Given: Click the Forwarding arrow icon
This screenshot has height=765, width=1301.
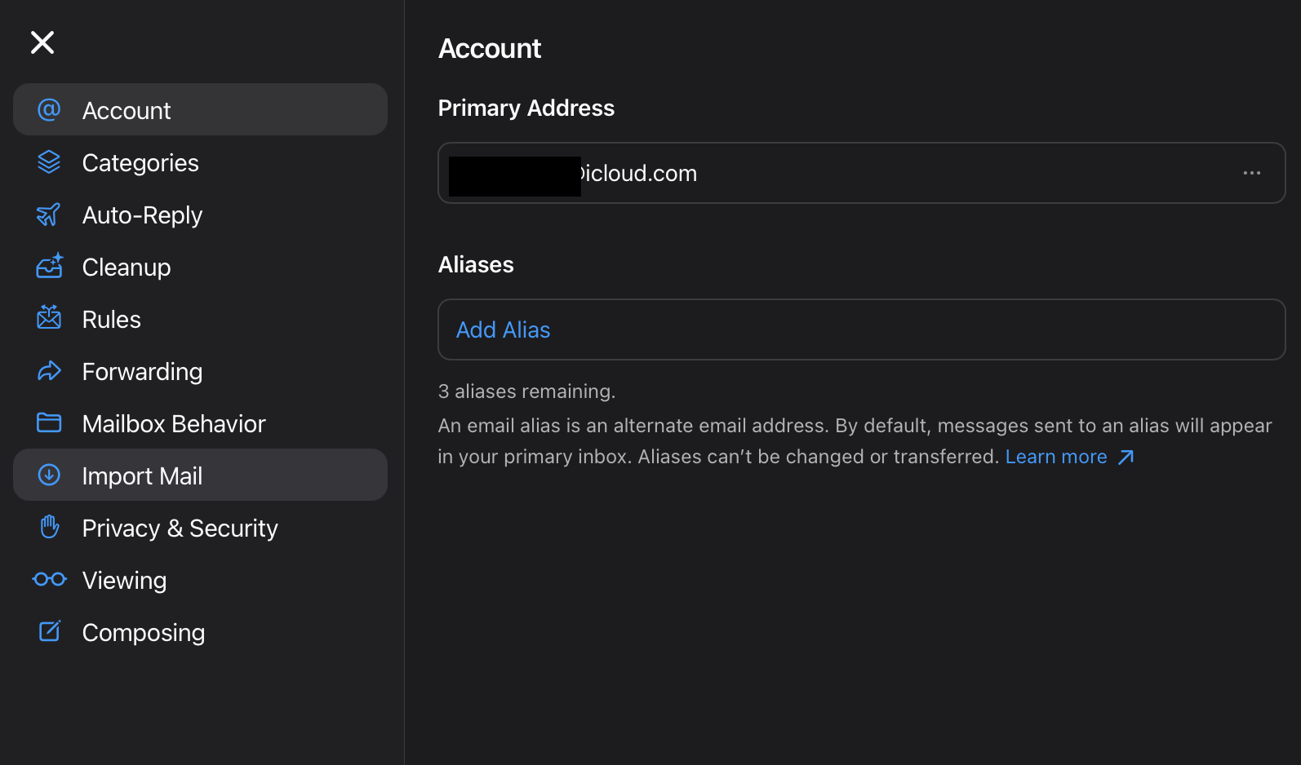Looking at the screenshot, I should [49, 371].
